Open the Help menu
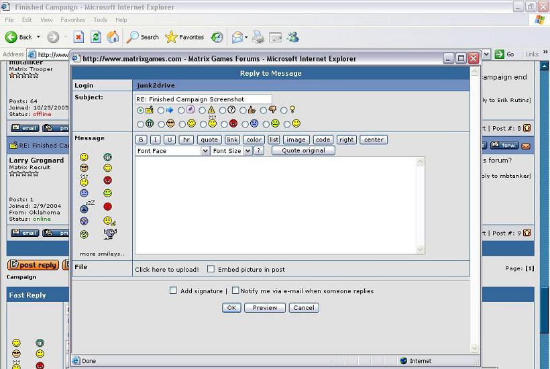Image resolution: width=550 pixels, height=369 pixels. [121, 20]
